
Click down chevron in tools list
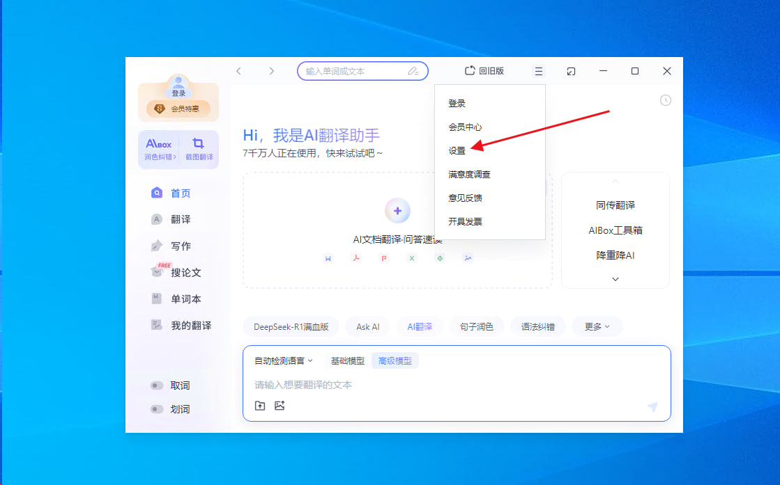615,279
